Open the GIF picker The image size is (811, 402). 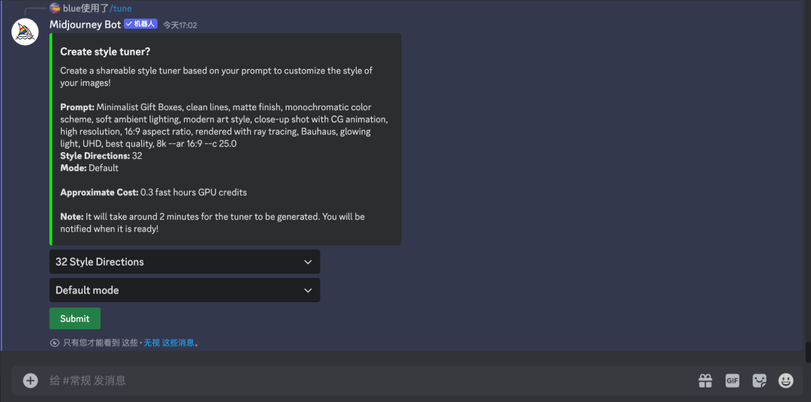pos(732,381)
